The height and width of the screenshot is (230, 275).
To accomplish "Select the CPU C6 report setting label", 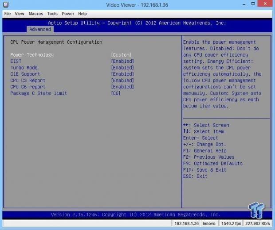I will (x=27, y=87).
